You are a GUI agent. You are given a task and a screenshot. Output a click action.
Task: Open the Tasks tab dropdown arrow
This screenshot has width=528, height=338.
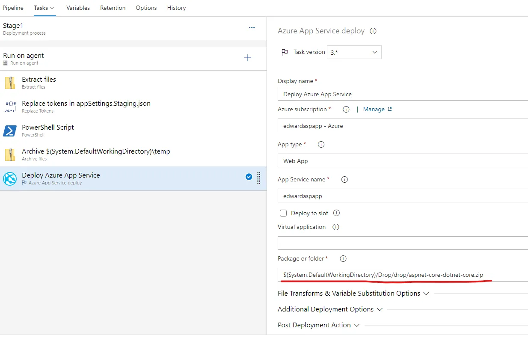52,8
